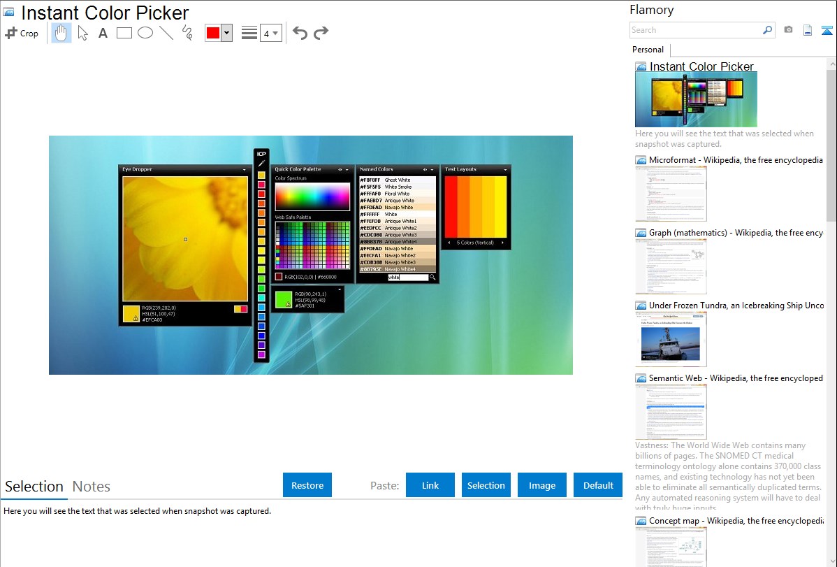Open the Personal tab
Image resolution: width=837 pixels, height=567 pixels.
[648, 50]
